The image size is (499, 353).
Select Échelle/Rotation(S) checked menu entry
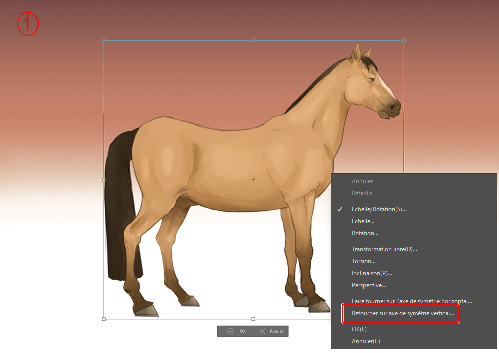pos(379,209)
